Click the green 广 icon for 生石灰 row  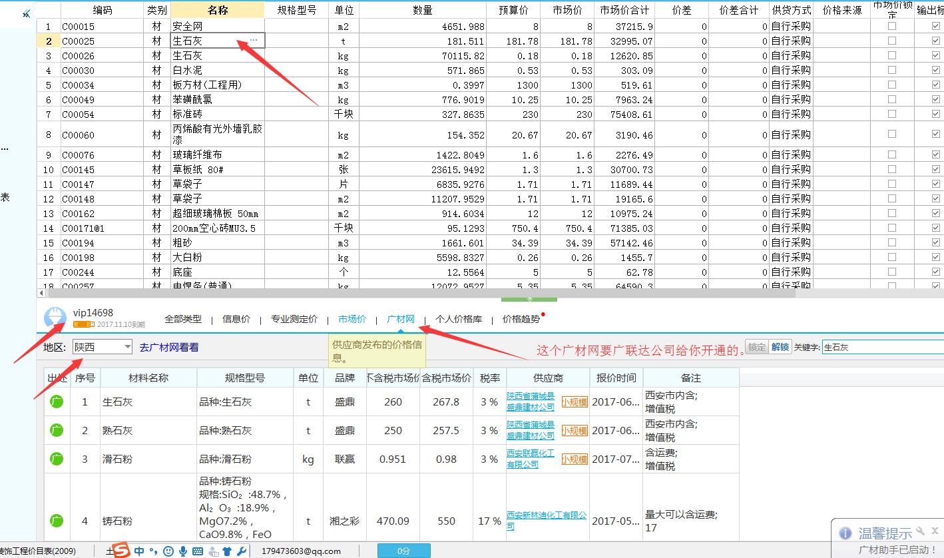57,402
